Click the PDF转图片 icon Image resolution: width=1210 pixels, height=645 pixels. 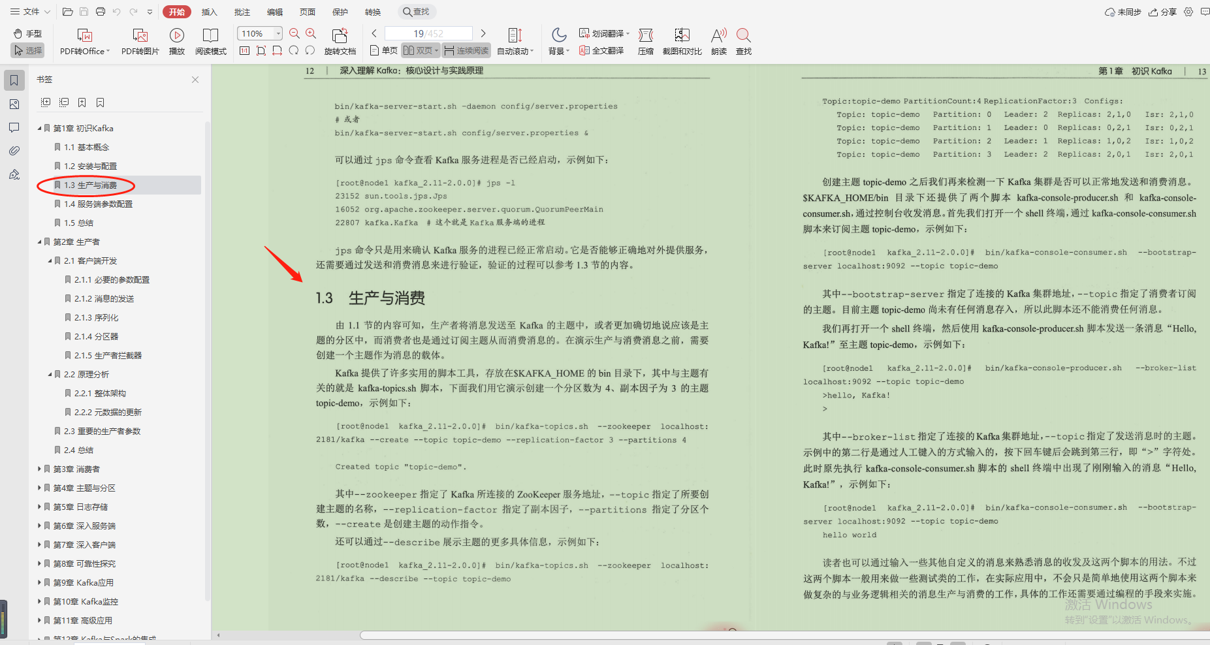[x=140, y=35]
